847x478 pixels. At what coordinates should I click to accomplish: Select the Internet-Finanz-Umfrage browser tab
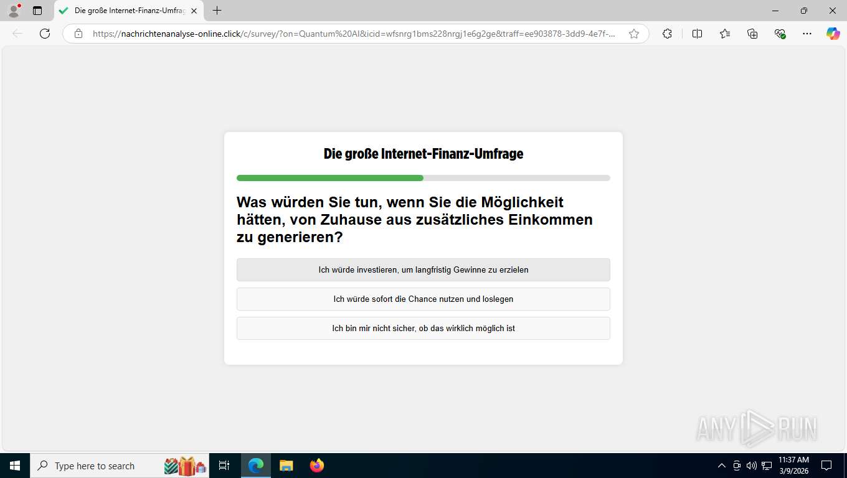[129, 11]
